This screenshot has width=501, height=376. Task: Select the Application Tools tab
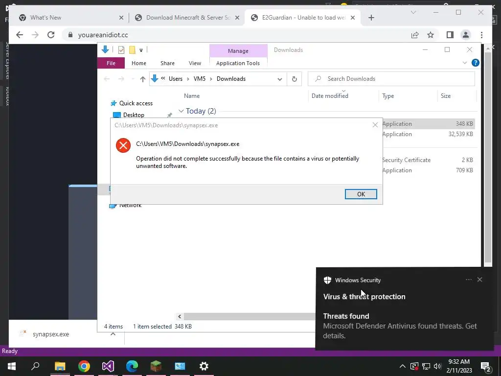238,63
